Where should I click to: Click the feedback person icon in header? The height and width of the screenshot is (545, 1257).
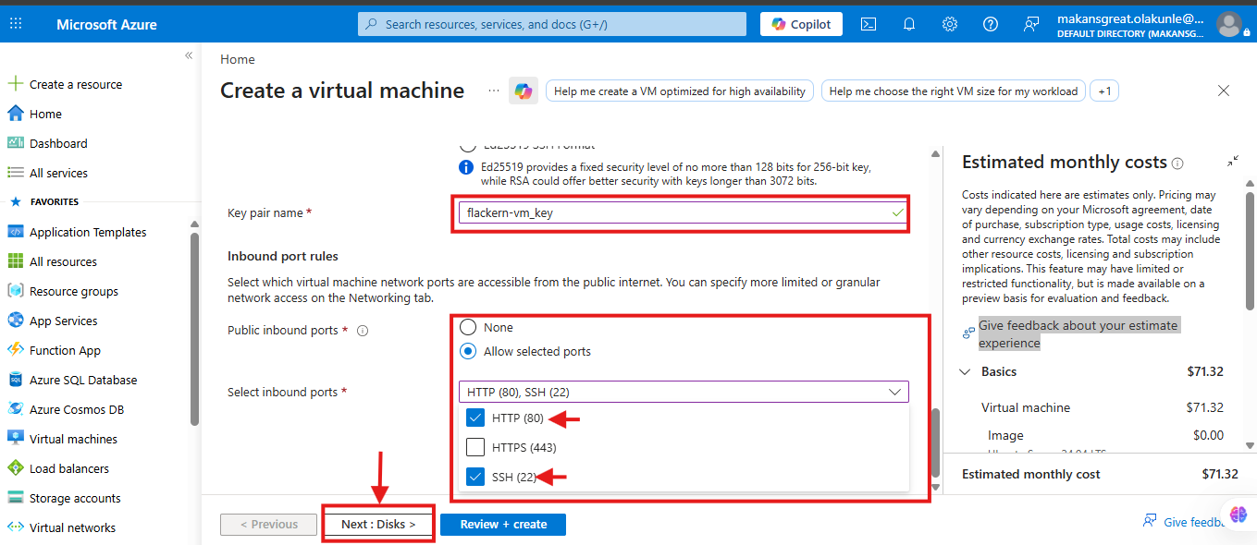pos(1031,24)
